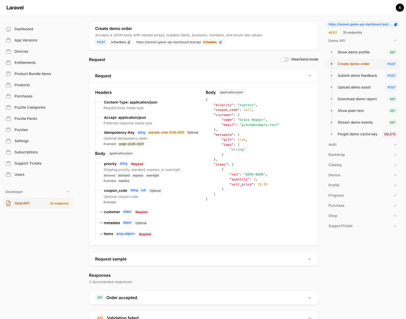Click the OpenAPI document icon

click(x=8, y=203)
